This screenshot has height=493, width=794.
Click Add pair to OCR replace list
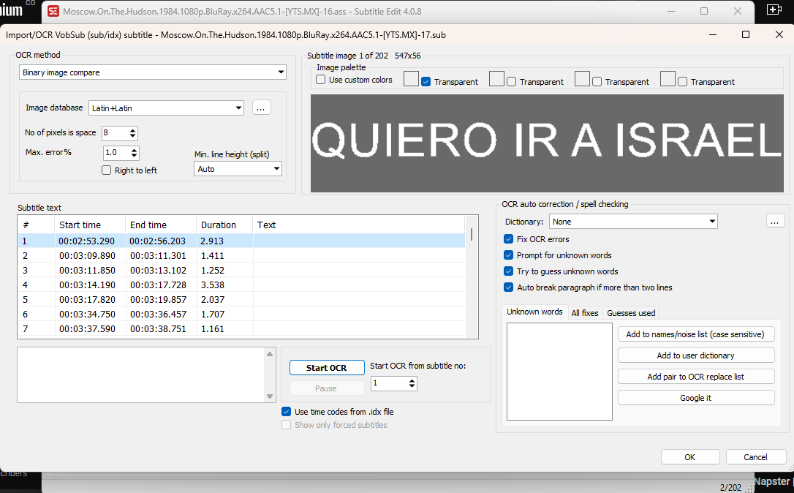tap(696, 377)
